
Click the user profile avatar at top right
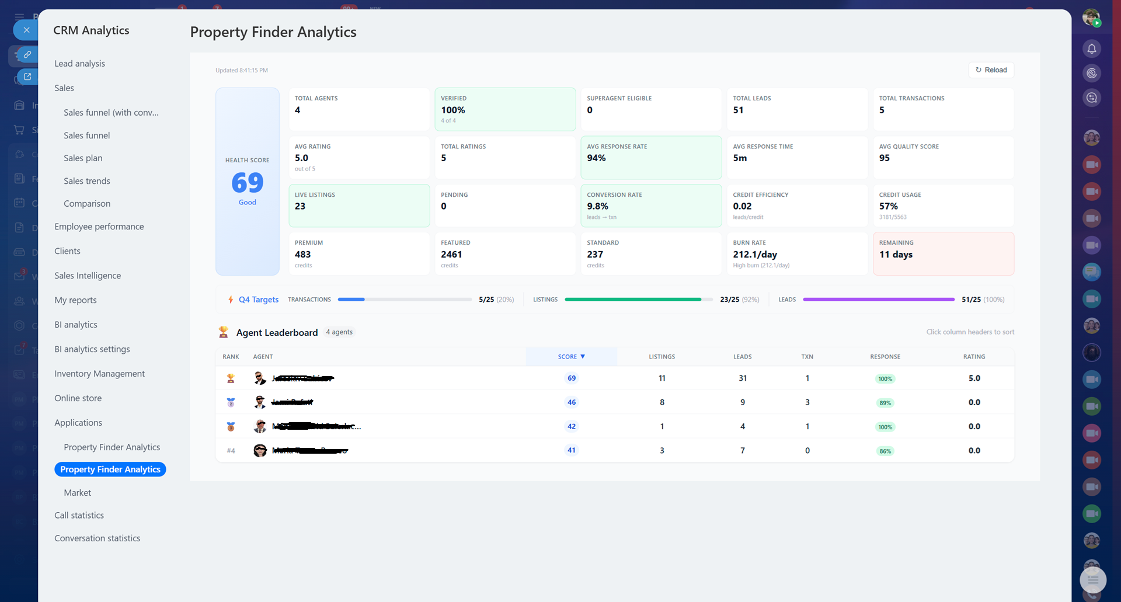pyautogui.click(x=1091, y=17)
